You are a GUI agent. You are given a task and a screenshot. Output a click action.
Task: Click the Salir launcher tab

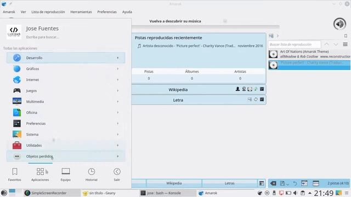117,175
